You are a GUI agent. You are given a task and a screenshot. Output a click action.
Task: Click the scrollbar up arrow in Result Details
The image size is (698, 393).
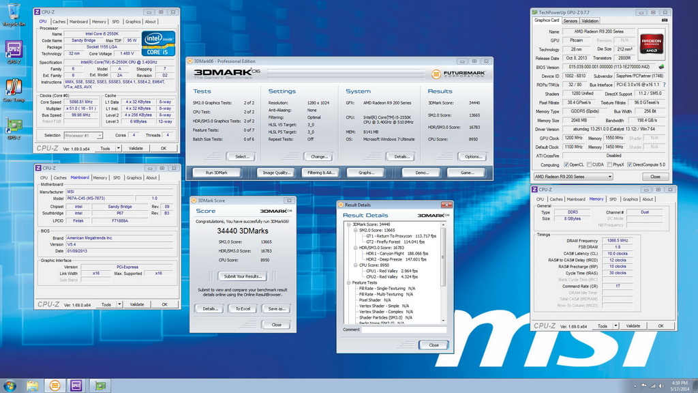click(x=443, y=225)
